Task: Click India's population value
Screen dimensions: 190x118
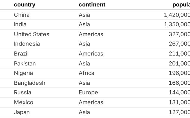Action: pyautogui.click(x=177, y=24)
